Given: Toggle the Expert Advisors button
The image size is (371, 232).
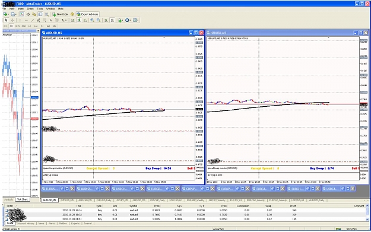Looking at the screenshot, I should 87,14.
